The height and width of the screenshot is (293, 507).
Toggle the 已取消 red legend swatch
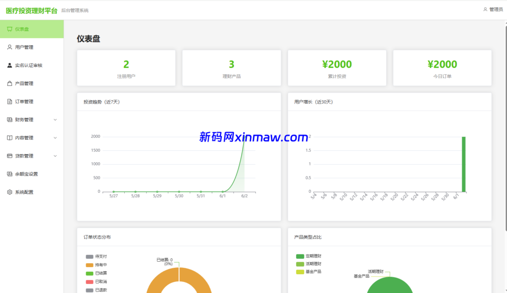coord(90,282)
